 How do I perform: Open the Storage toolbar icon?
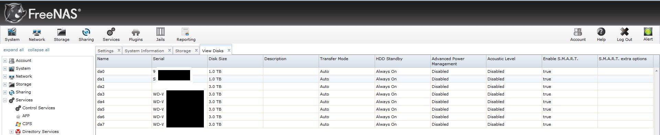(x=62, y=32)
